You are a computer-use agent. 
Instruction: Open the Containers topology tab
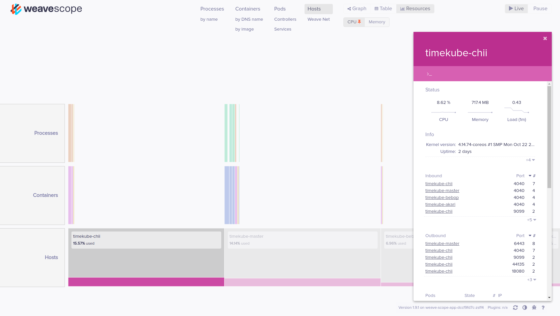248,9
